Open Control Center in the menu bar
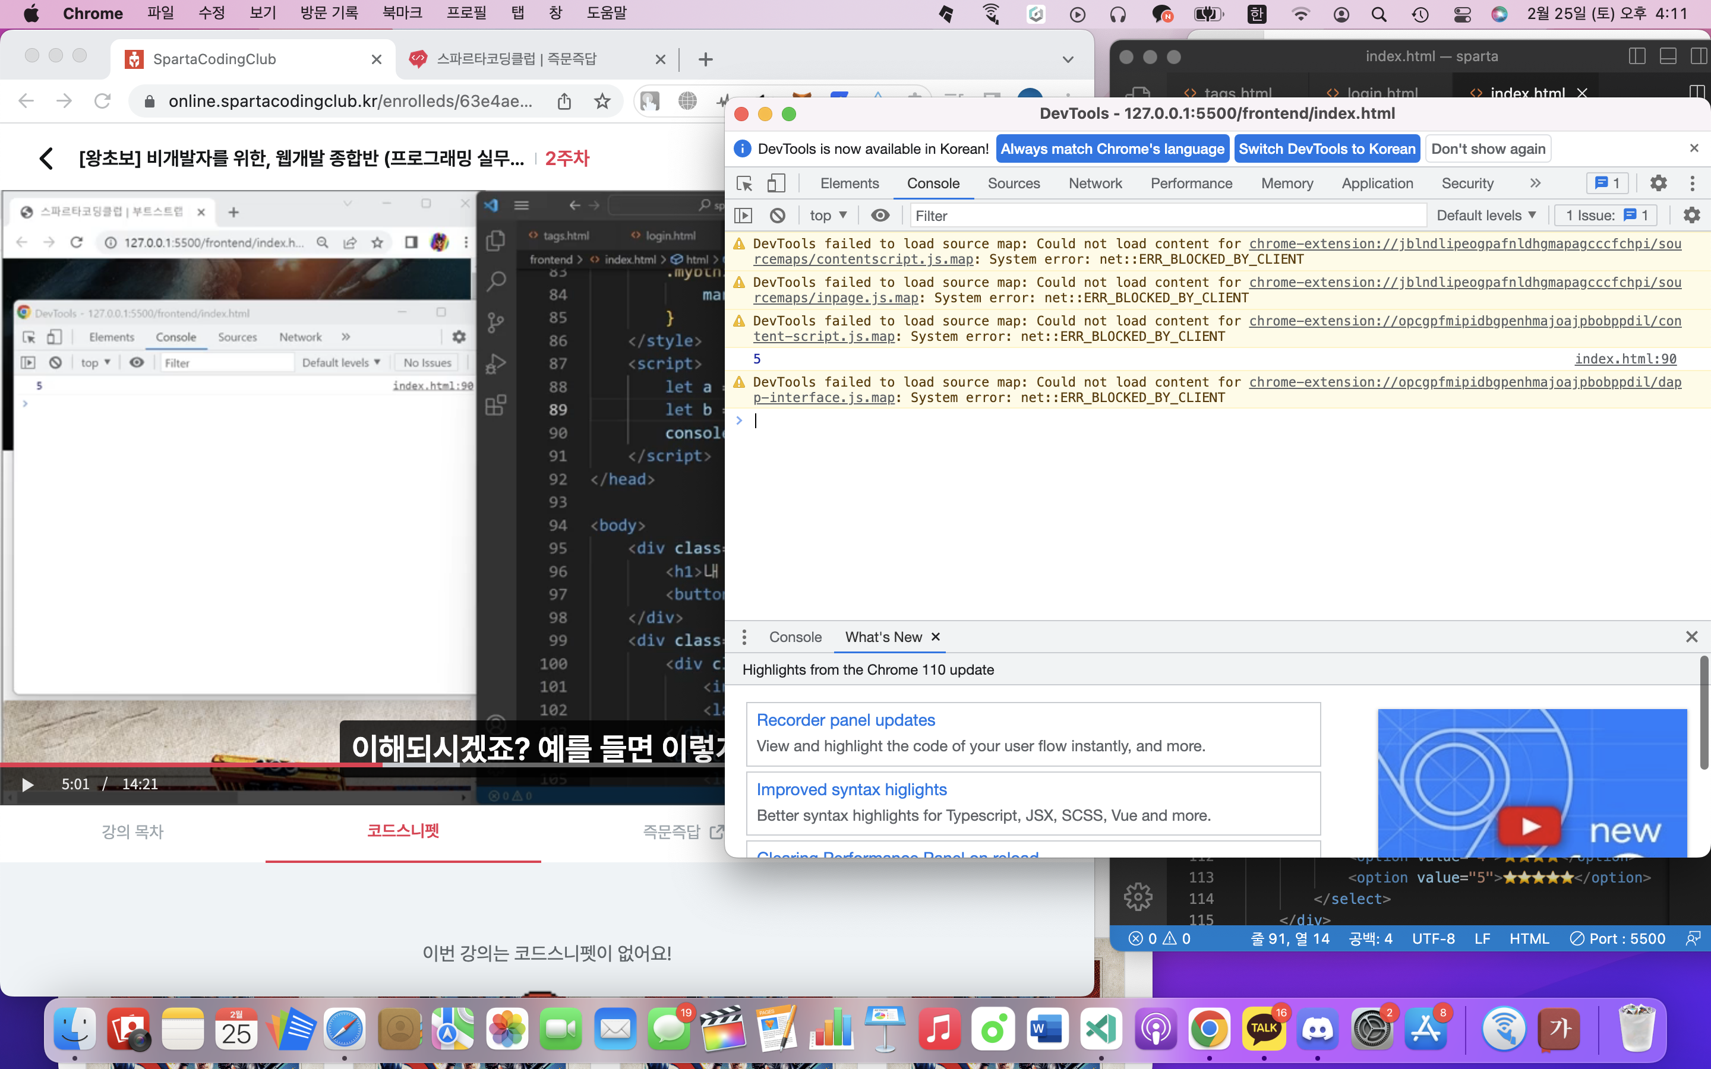The width and height of the screenshot is (1711, 1069). [1462, 14]
